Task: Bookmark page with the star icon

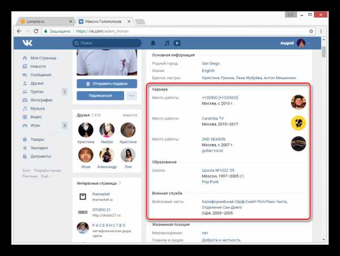Action: (x=311, y=31)
